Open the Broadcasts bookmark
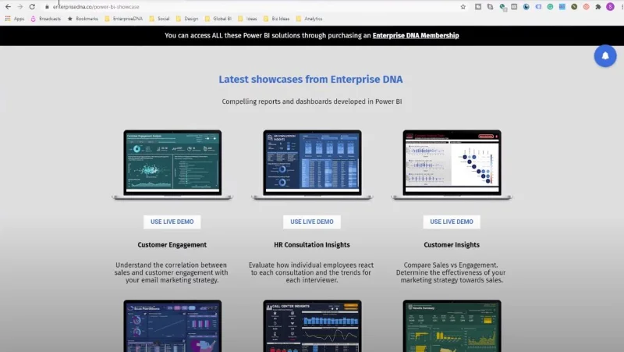 (46, 19)
